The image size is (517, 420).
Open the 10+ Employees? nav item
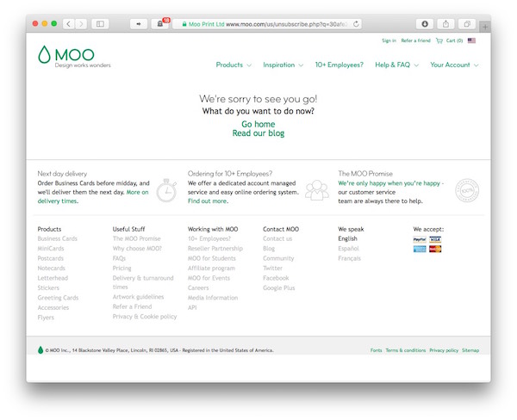[x=339, y=65]
